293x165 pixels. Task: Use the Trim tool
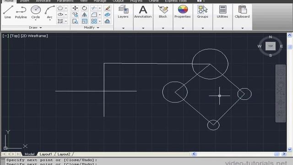click(x=94, y=8)
